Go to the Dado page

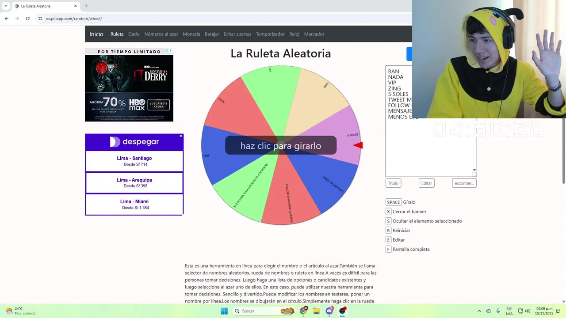134,34
